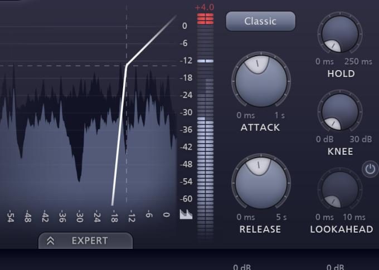379x270 pixels.
Task: Click the 10 ms Lookahead maximum label
Action: pyautogui.click(x=354, y=217)
